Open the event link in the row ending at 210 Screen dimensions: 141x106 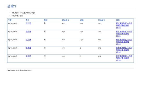tap(124, 34)
